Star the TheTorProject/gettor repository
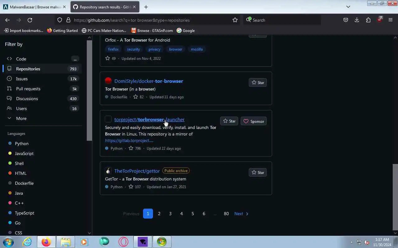The image size is (398, 248). point(258,172)
